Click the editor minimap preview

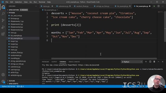point(161,12)
